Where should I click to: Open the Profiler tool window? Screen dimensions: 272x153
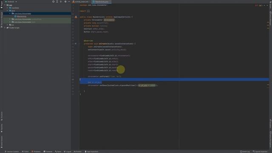[77, 151]
